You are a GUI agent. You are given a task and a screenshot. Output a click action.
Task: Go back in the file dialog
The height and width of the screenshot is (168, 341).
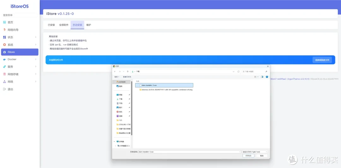point(115,71)
